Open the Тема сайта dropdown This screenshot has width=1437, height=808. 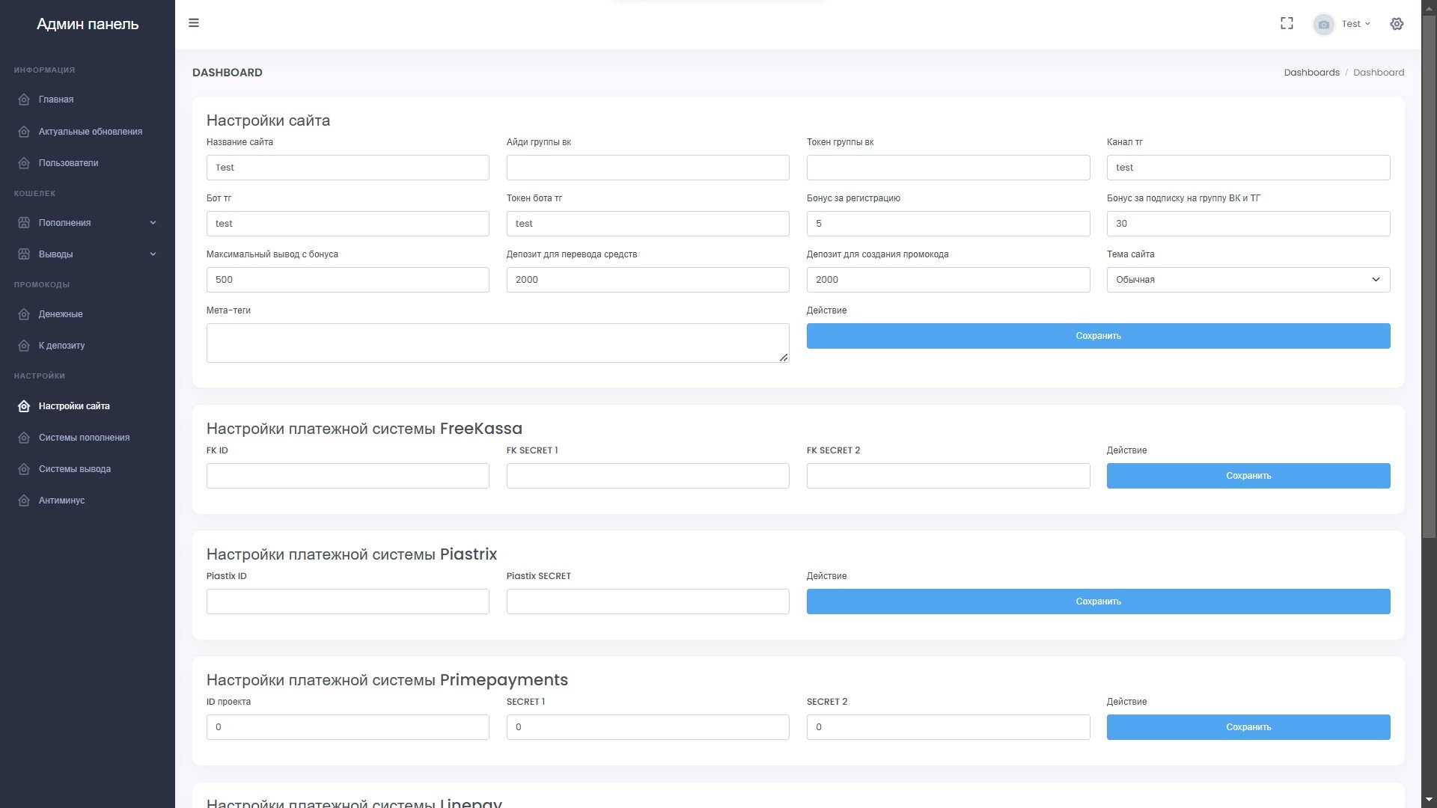click(x=1248, y=280)
